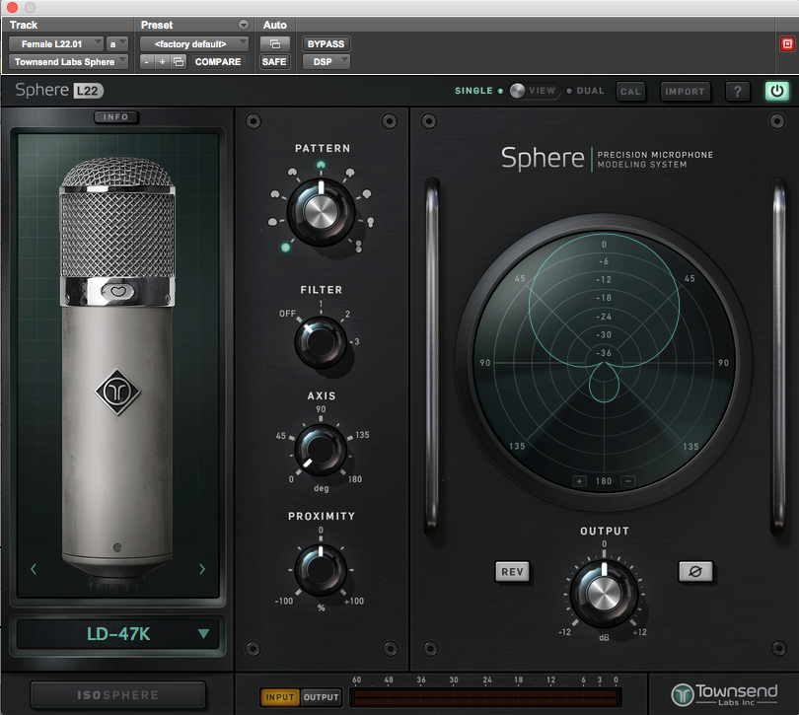Screen dimensions: 799x715
Task: Select previous microphone with left arrow
Action: tap(34, 569)
